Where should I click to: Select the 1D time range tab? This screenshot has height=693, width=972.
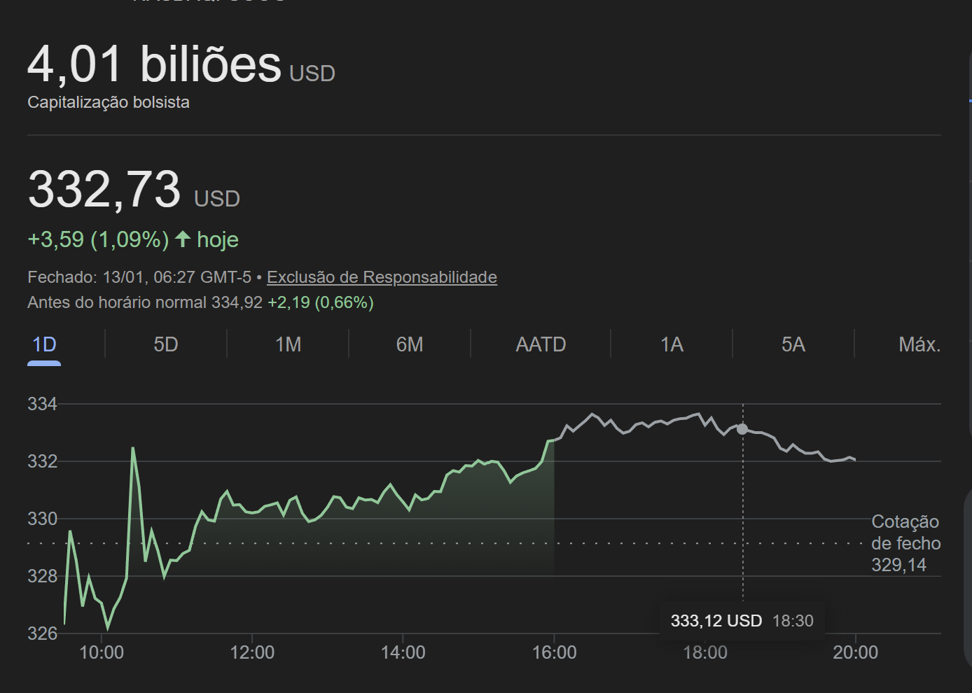pyautogui.click(x=44, y=344)
